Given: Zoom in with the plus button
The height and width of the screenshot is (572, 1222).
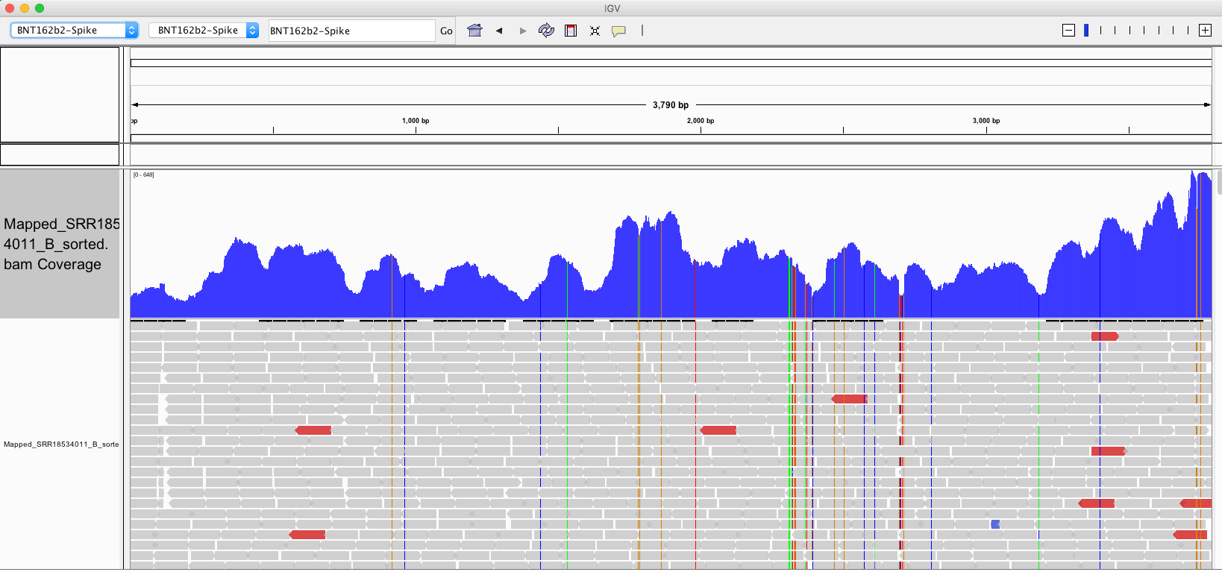Looking at the screenshot, I should pyautogui.click(x=1205, y=30).
